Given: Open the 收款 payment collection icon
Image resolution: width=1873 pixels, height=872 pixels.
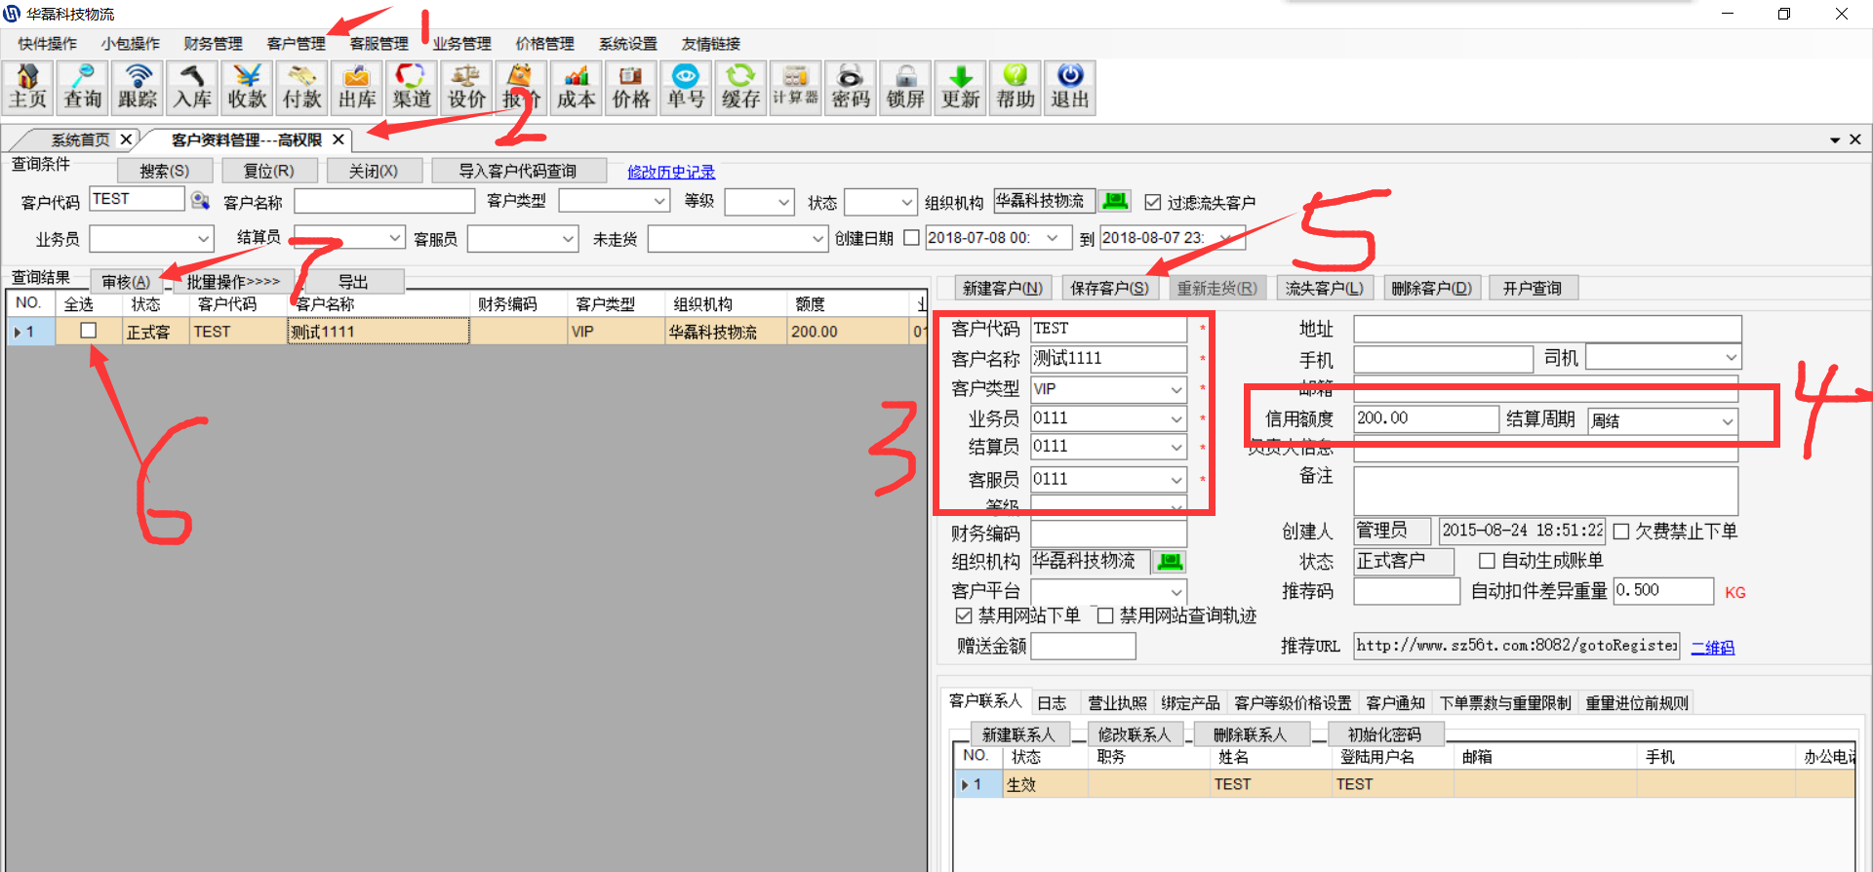Looking at the screenshot, I should click(247, 88).
